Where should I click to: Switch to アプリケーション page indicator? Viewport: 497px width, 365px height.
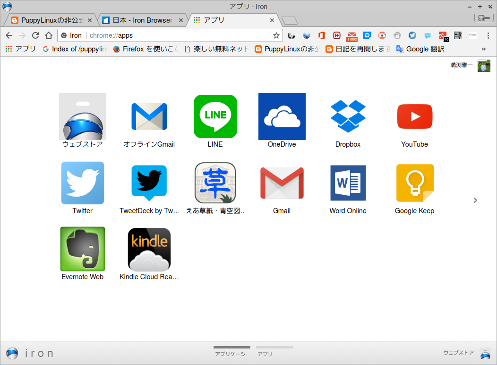(x=231, y=352)
